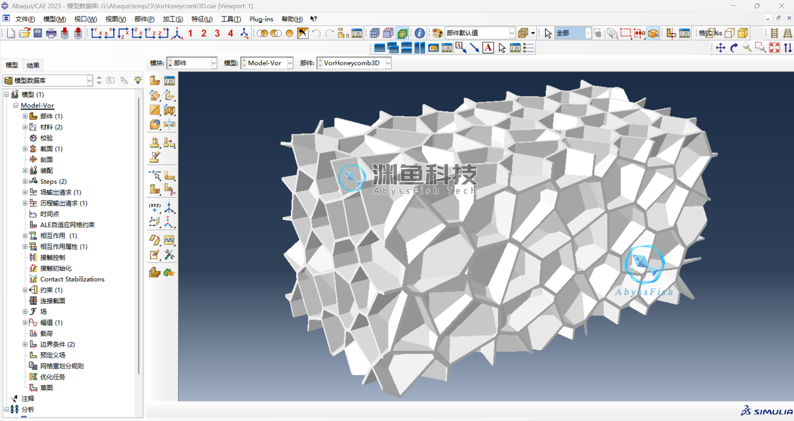
Task: Open the Plug-ins menu
Action: 261,19
